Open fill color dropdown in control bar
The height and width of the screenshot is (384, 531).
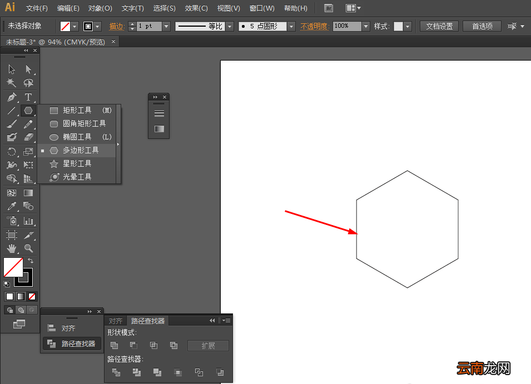(75, 26)
